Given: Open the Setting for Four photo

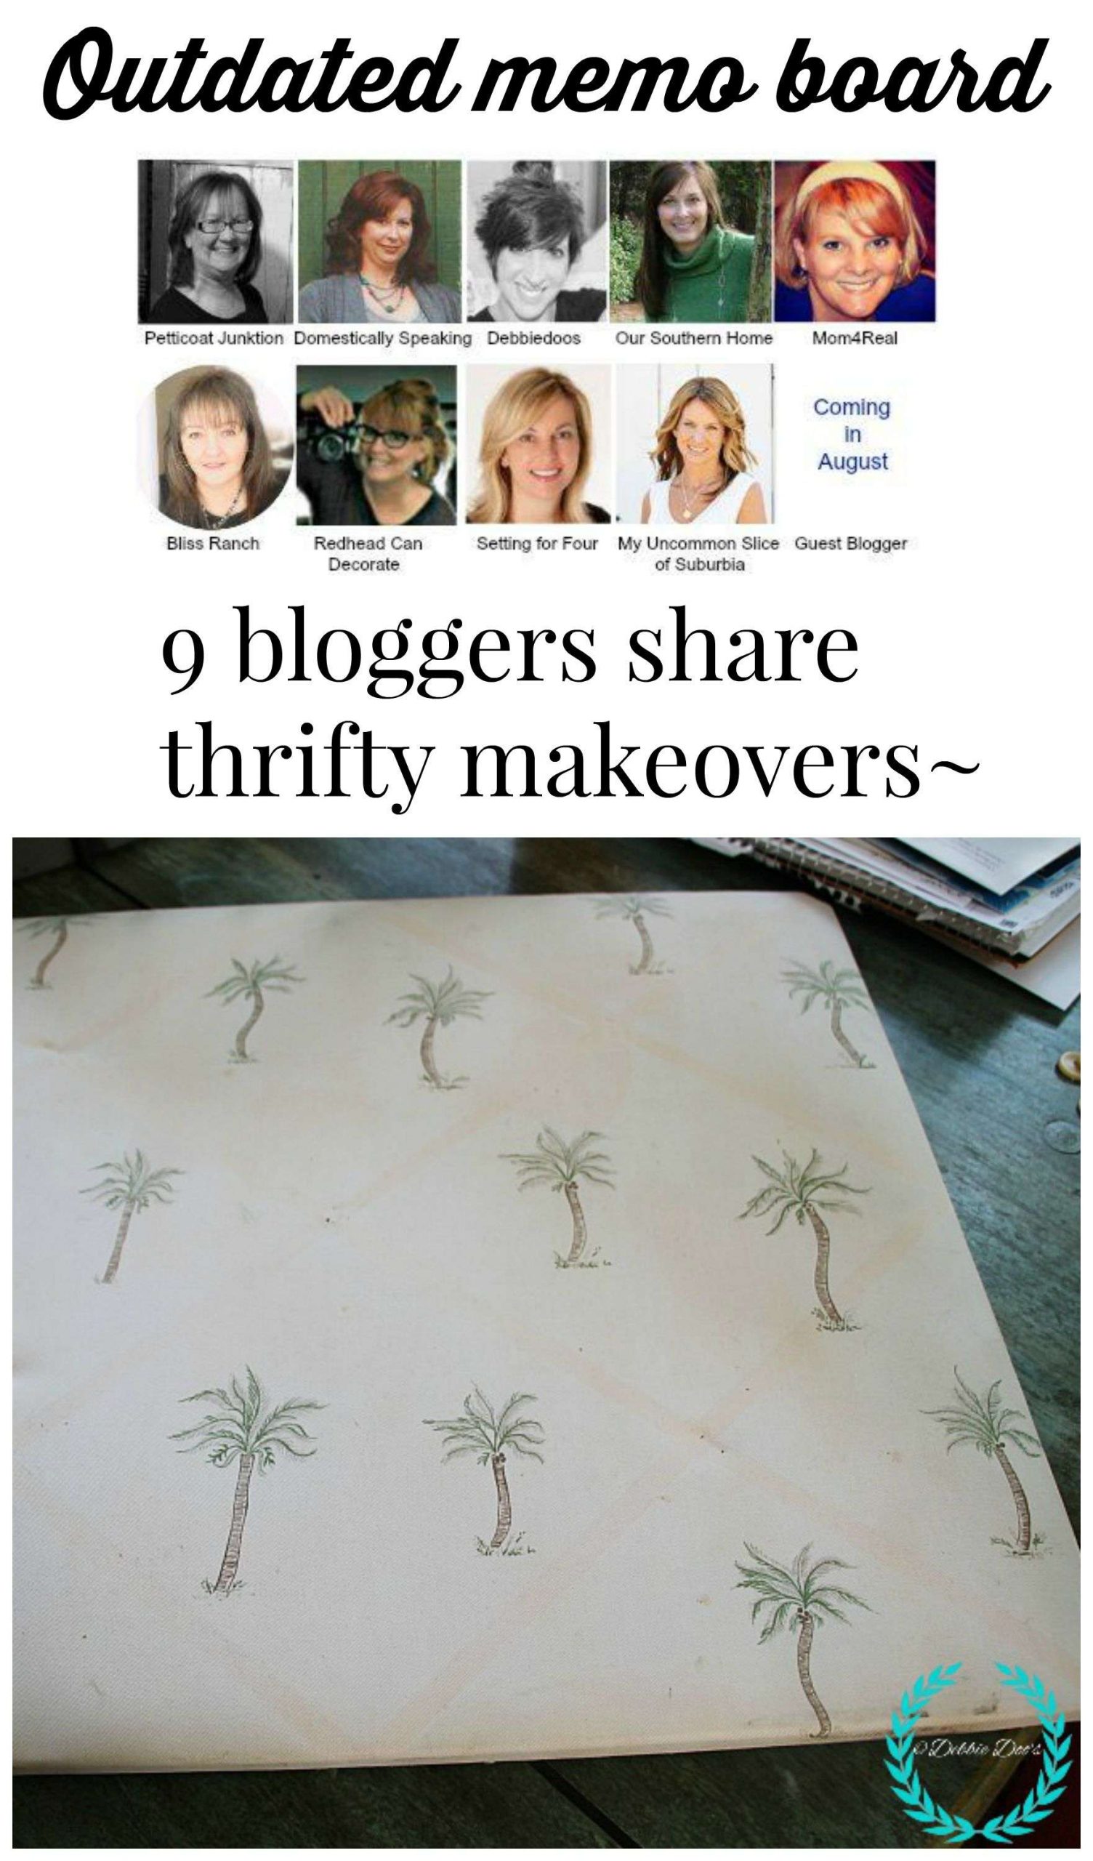Looking at the screenshot, I should pyautogui.click(x=539, y=444).
